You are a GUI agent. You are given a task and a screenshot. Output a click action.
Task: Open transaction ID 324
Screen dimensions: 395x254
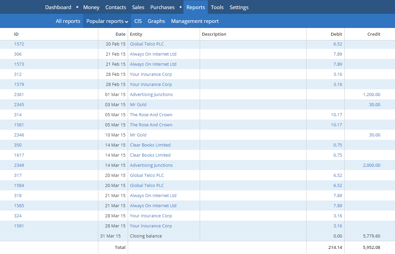point(18,216)
